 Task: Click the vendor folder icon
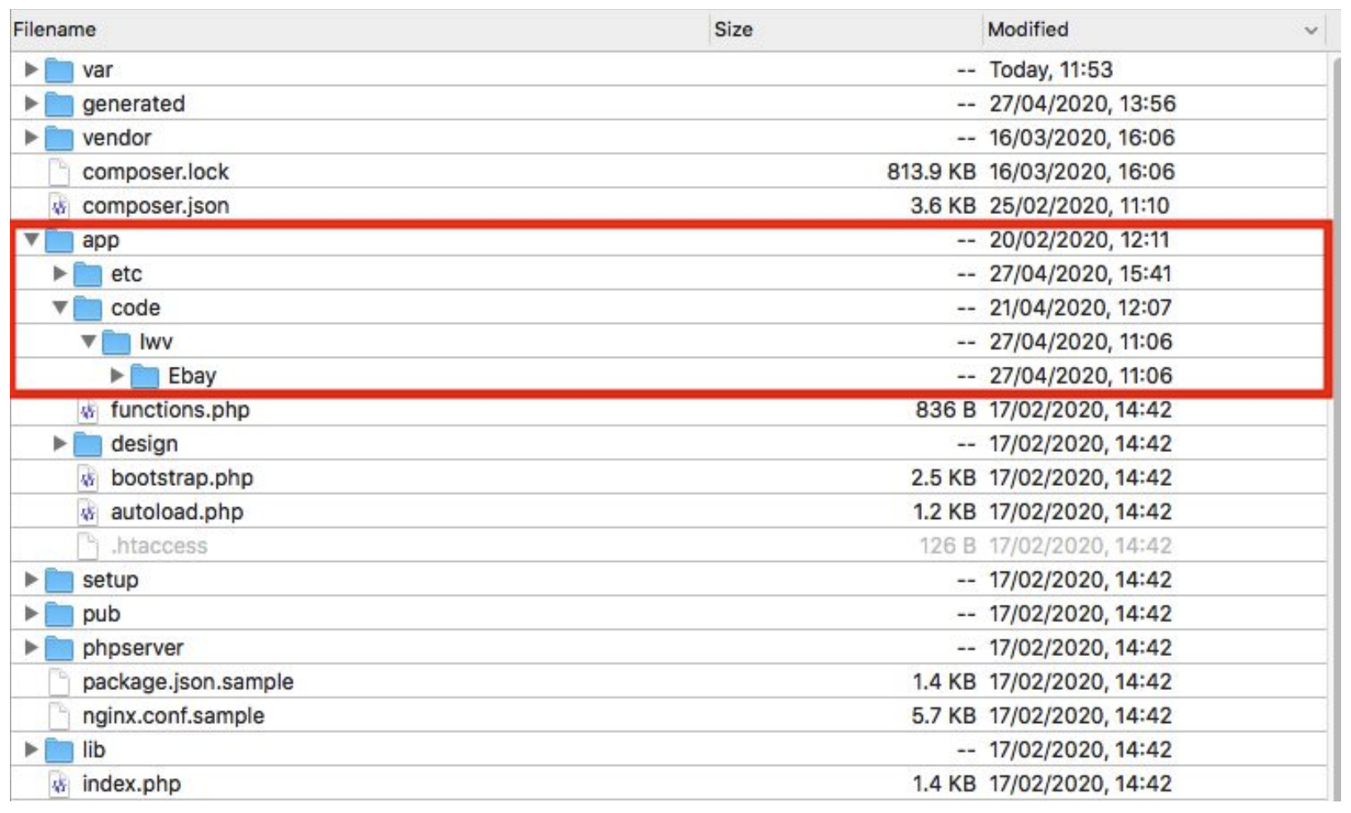[x=59, y=138]
